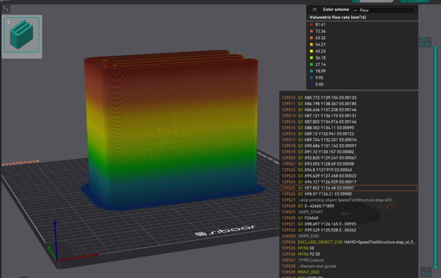Select line 129535 M106 S0
The height and width of the screenshot is (278, 441).
click(x=349, y=248)
